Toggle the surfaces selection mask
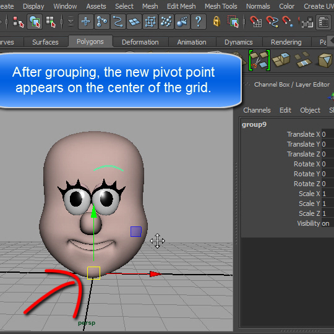The height and width of the screenshot is (334, 334). pyautogui.click(x=134, y=22)
